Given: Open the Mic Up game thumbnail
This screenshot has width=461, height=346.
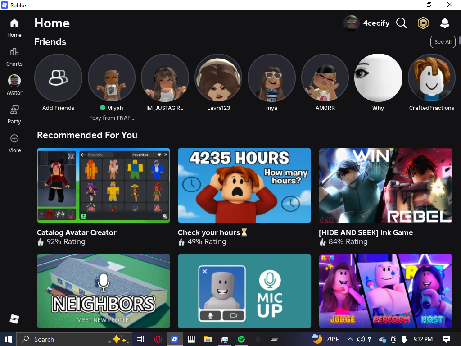Looking at the screenshot, I should pos(244,291).
